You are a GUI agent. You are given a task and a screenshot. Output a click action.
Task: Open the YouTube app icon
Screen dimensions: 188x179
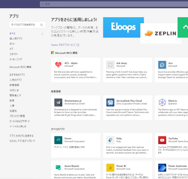162,140
